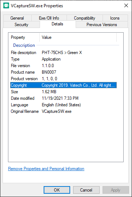Select the File version row
132x197 pixels.
point(64,66)
